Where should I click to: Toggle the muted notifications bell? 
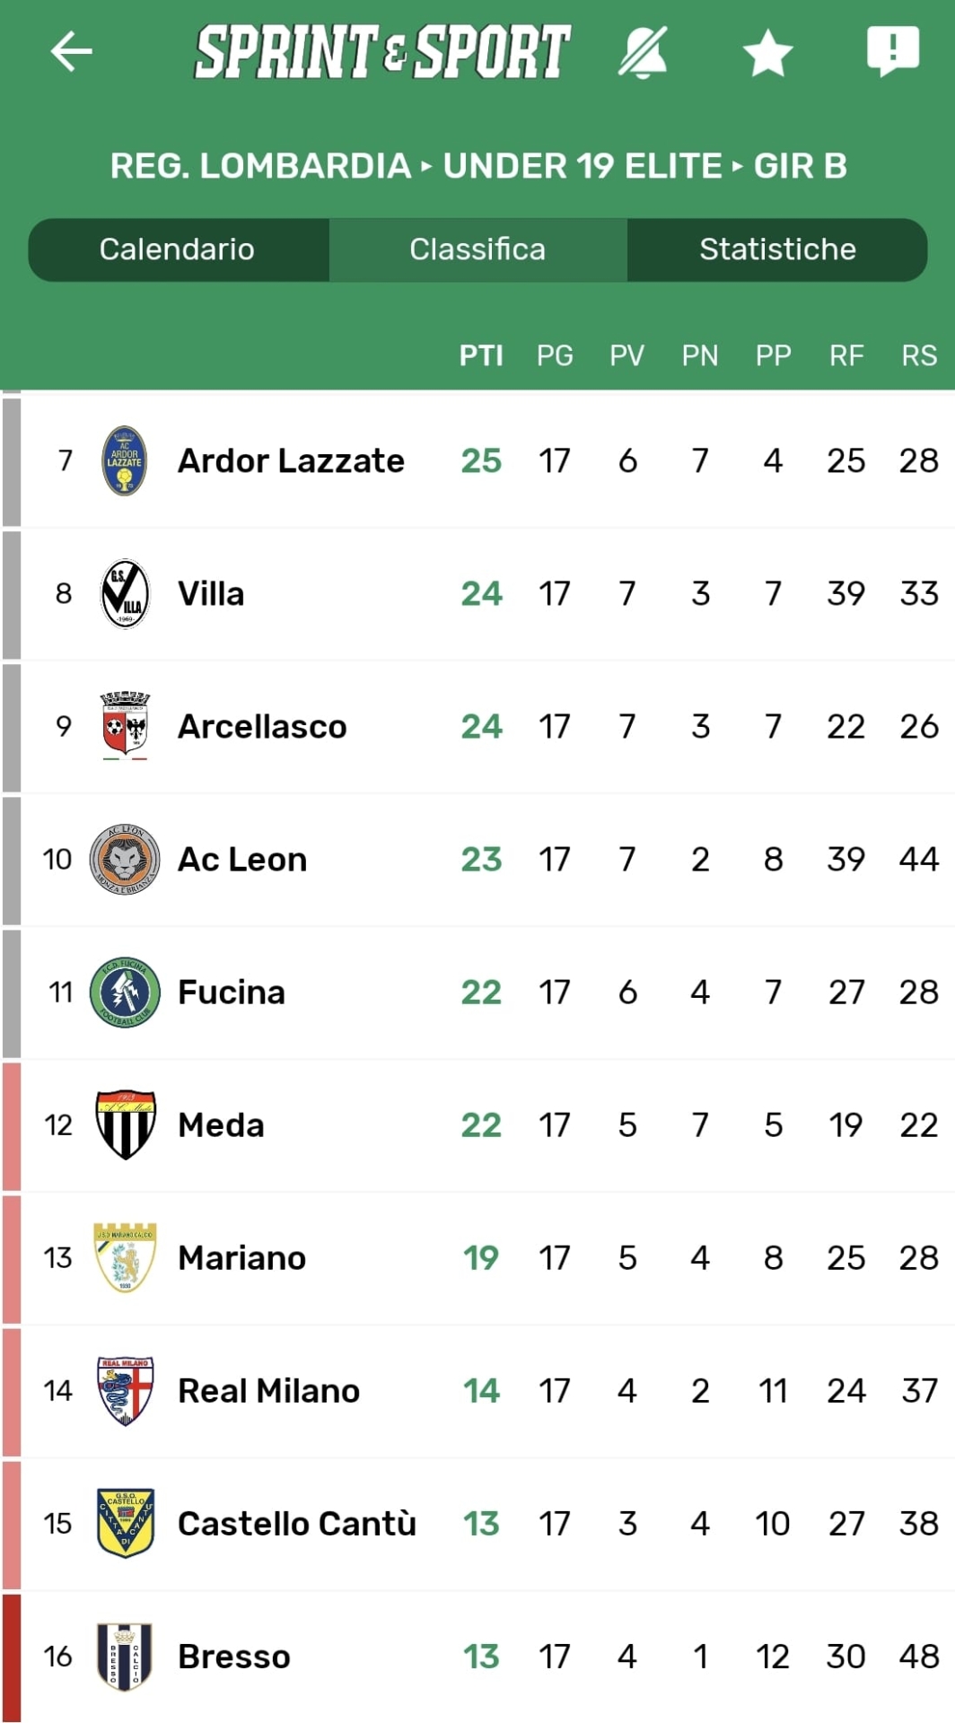tap(643, 51)
